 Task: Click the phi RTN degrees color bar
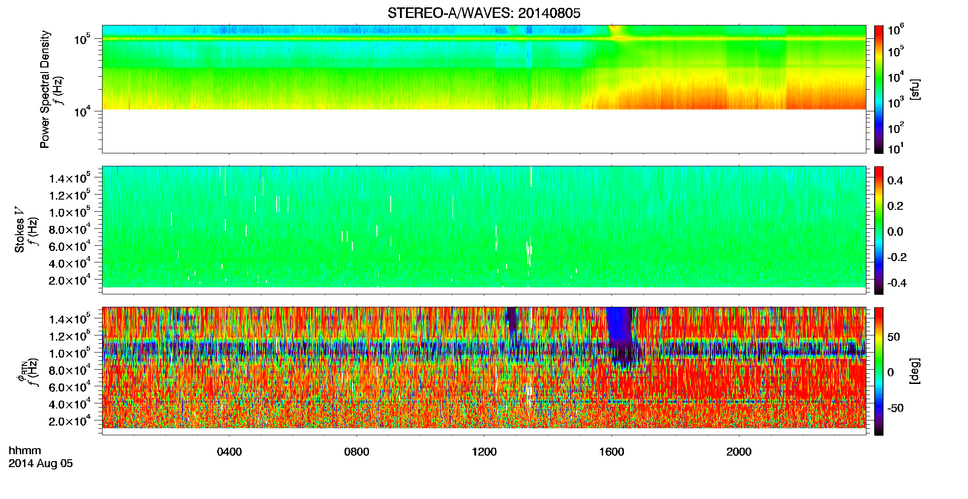click(879, 371)
